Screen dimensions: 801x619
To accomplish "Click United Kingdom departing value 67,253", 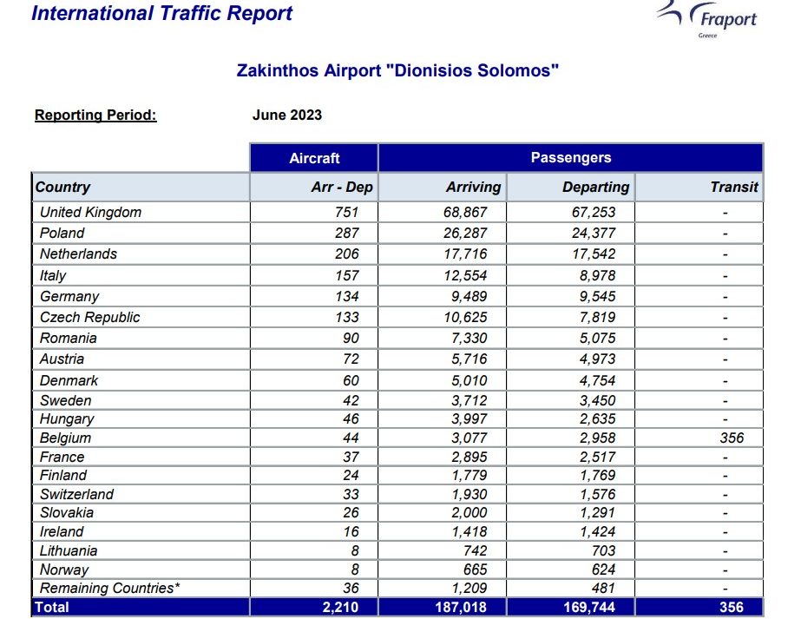I will click(x=594, y=212).
